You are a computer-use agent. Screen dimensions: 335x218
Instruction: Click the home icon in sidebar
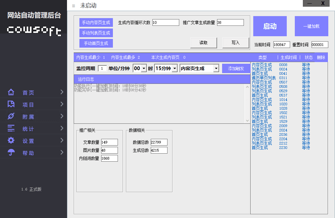[x=11, y=92]
